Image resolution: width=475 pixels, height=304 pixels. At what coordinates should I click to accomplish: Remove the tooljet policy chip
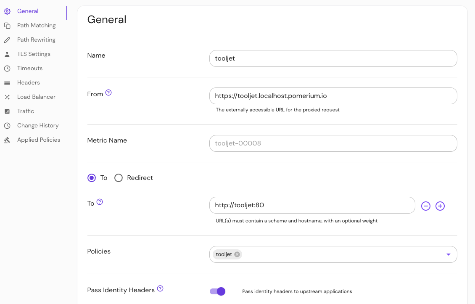(x=237, y=254)
